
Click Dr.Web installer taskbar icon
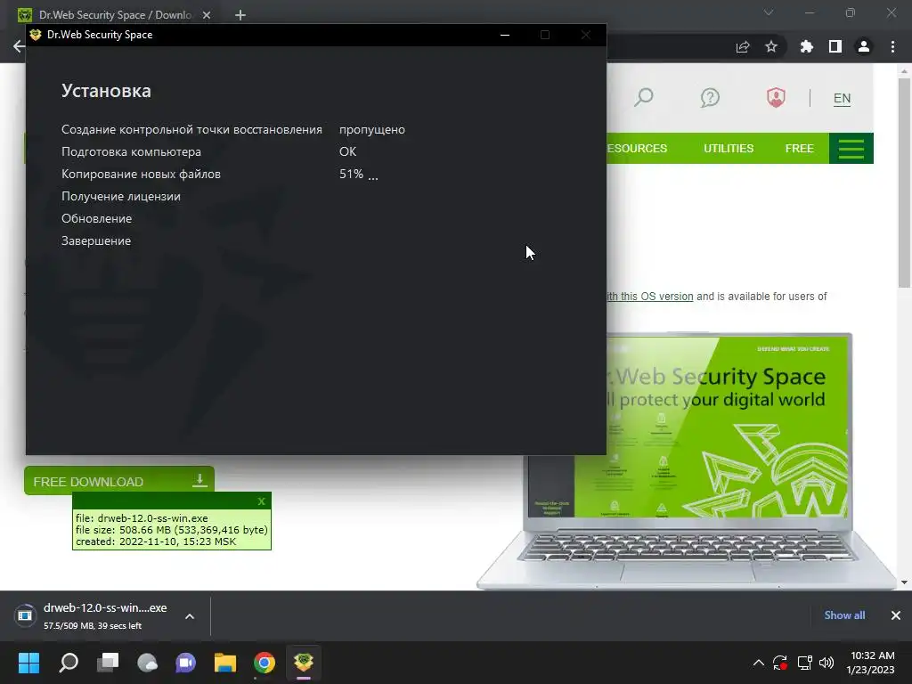[304, 663]
